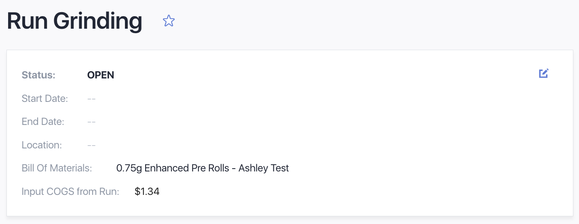The image size is (579, 224).
Task: Click the Run Grinding page title
Action: click(x=74, y=21)
